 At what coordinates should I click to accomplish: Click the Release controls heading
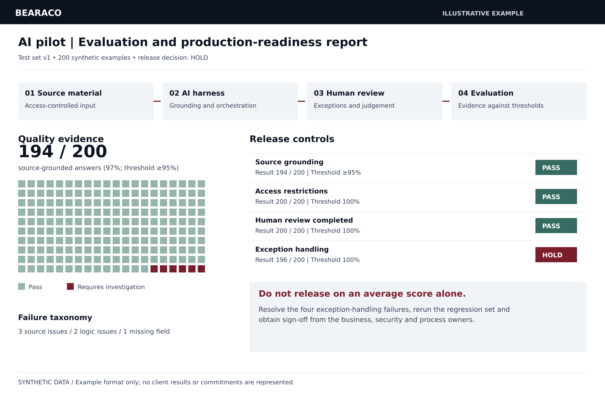click(292, 139)
